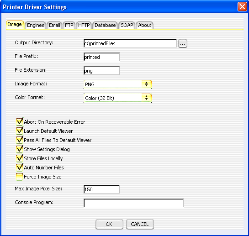Click the CANCEL button
This screenshot has height=236, width=249.
pos(140,224)
